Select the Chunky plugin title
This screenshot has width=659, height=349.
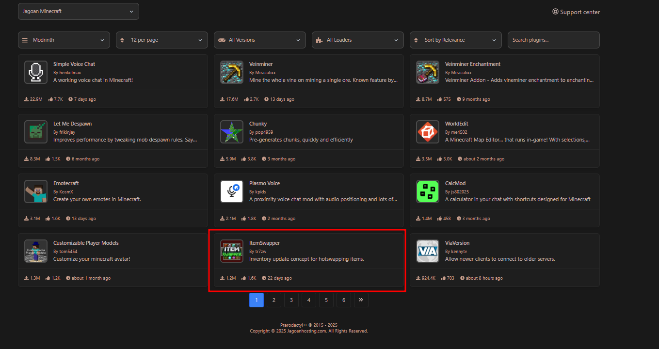[x=258, y=124]
